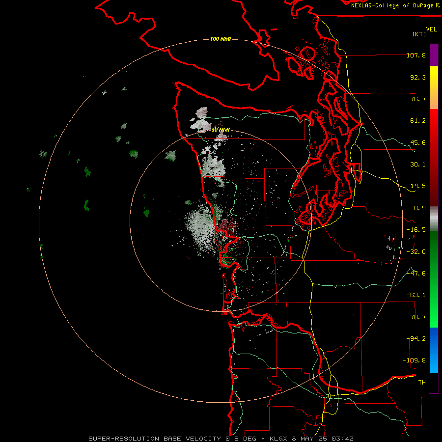
Task: Click the -32.0 velocity scale value
Action: click(416, 252)
